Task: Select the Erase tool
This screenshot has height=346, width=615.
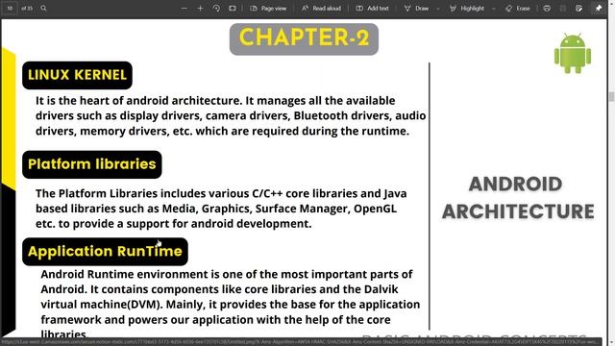Action: 518,9
